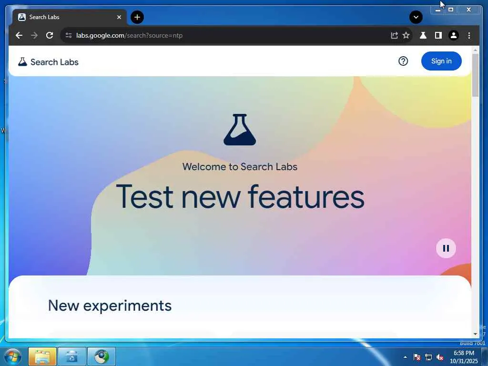This screenshot has height=366, width=488.
Task: Open the Chrome three-dot menu
Action: pos(469,35)
